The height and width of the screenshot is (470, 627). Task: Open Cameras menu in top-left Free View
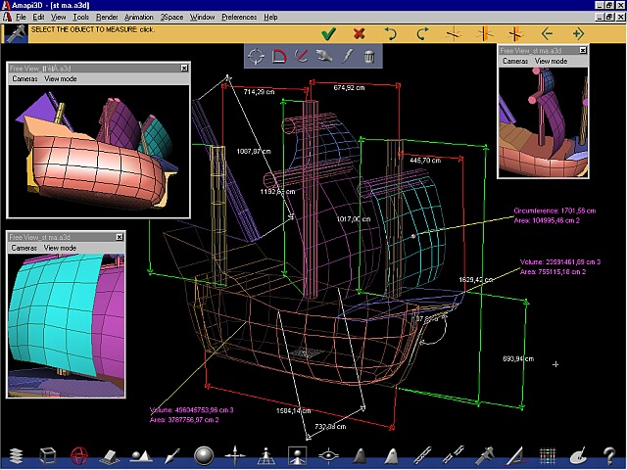(x=24, y=78)
